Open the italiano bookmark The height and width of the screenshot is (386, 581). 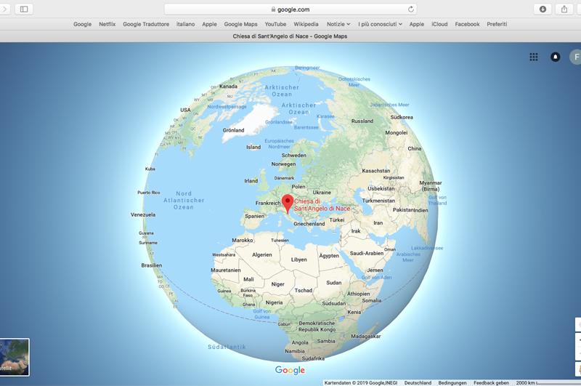pos(186,24)
